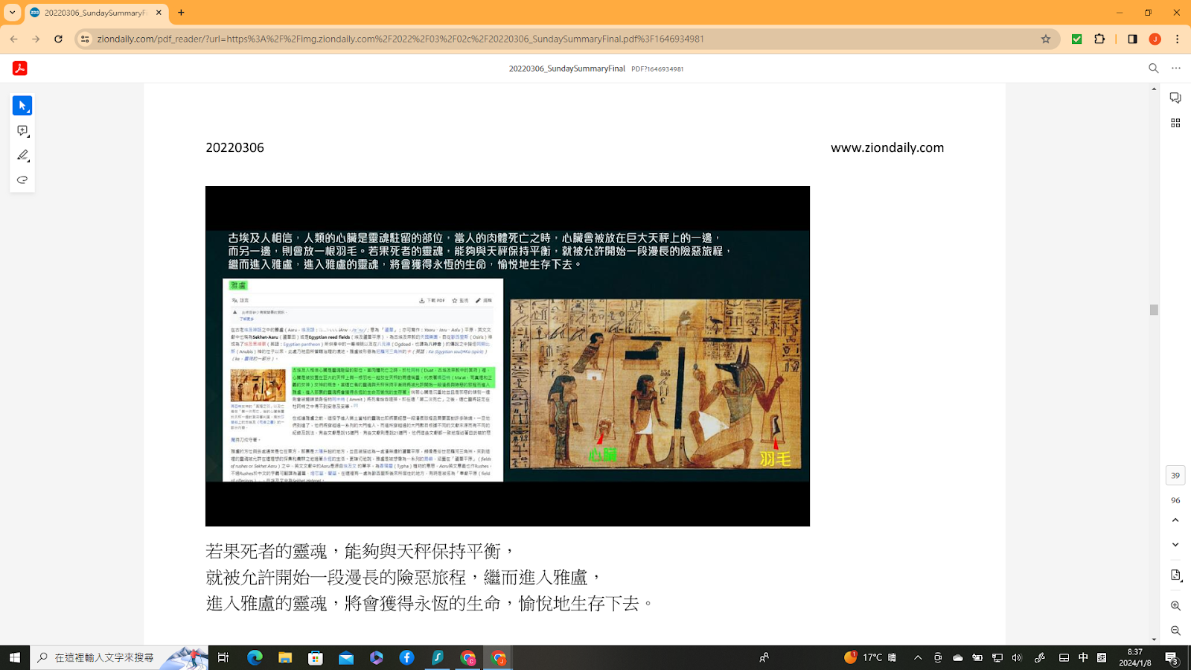1191x670 pixels.
Task: Open the Windows Start menu
Action: [14, 657]
